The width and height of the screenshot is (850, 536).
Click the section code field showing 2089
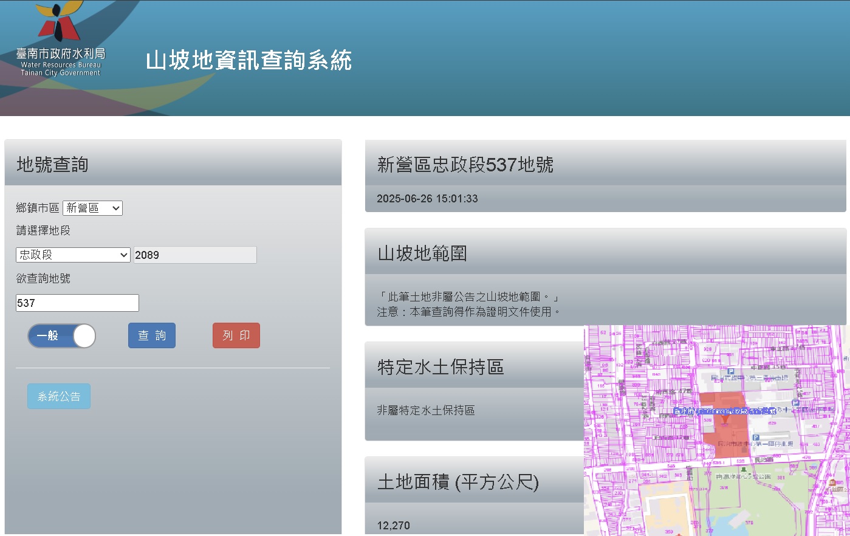[x=195, y=255]
